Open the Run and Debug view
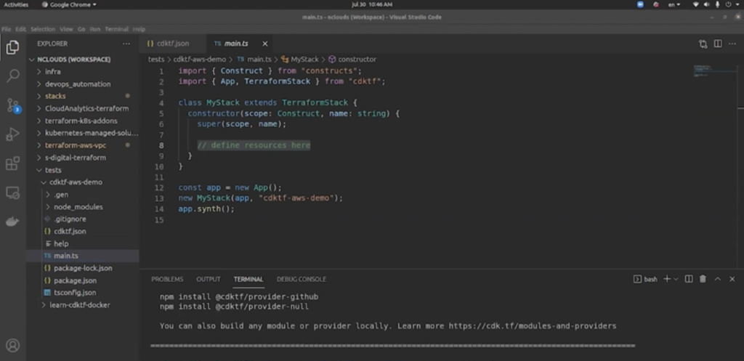The height and width of the screenshot is (361, 744). [x=13, y=134]
